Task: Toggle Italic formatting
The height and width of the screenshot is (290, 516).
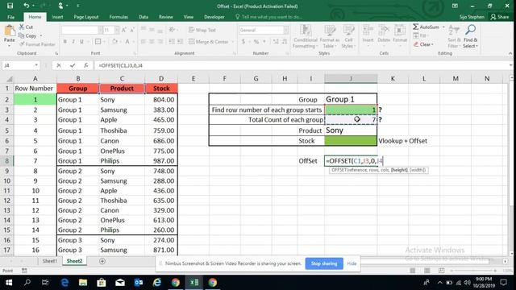Action: coord(73,41)
